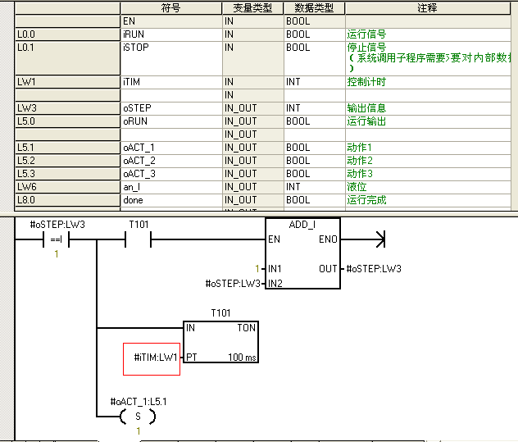Click comment 动作1

[360, 148]
